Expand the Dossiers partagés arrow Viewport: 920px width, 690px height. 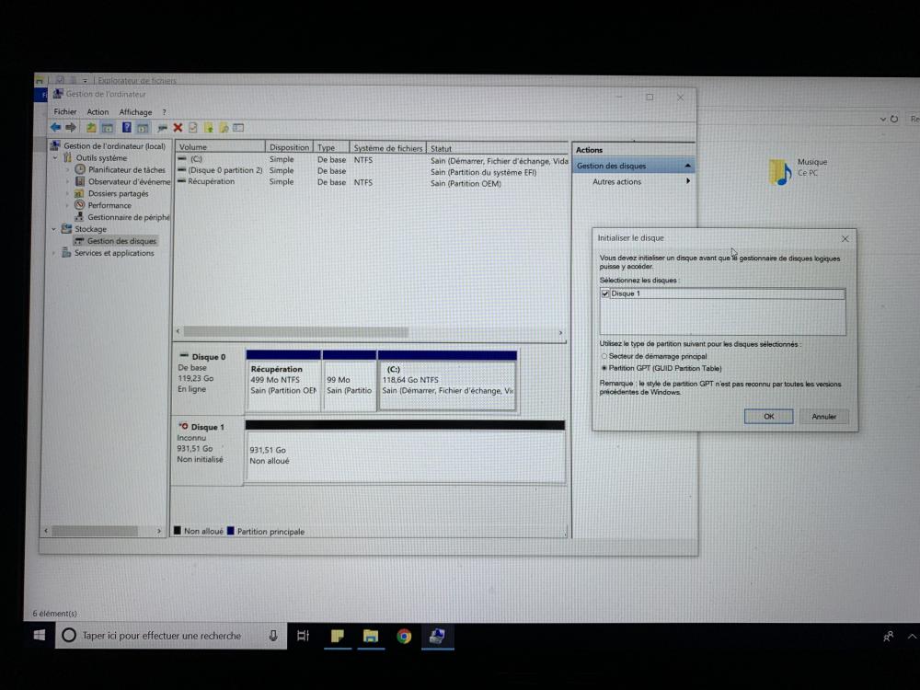(67, 193)
